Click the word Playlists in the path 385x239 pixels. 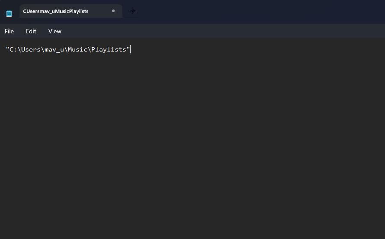(109, 50)
